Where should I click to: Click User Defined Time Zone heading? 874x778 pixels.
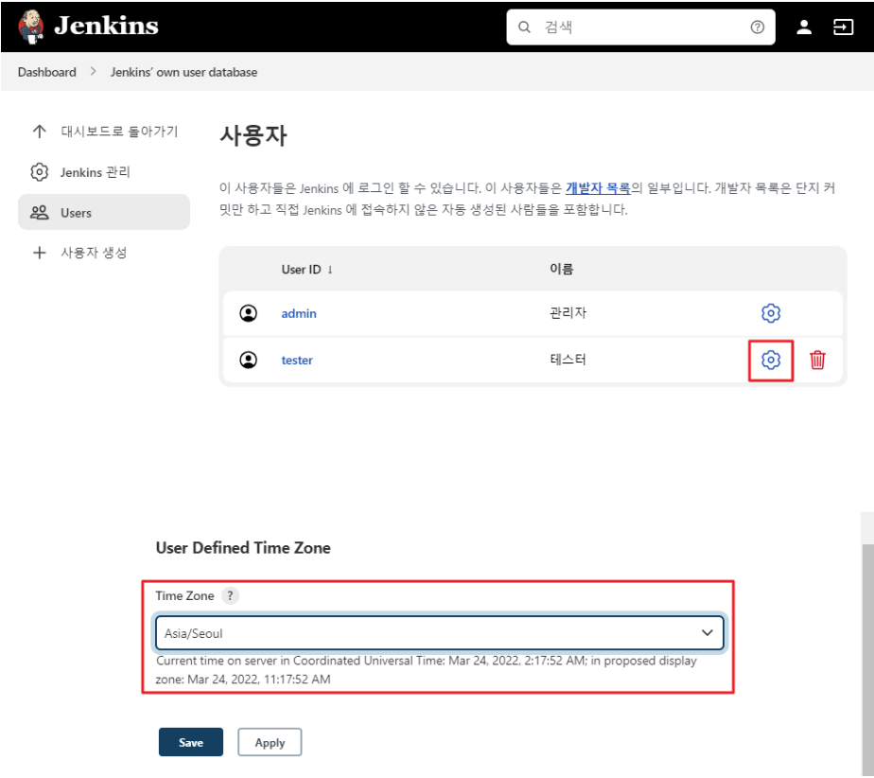243,548
